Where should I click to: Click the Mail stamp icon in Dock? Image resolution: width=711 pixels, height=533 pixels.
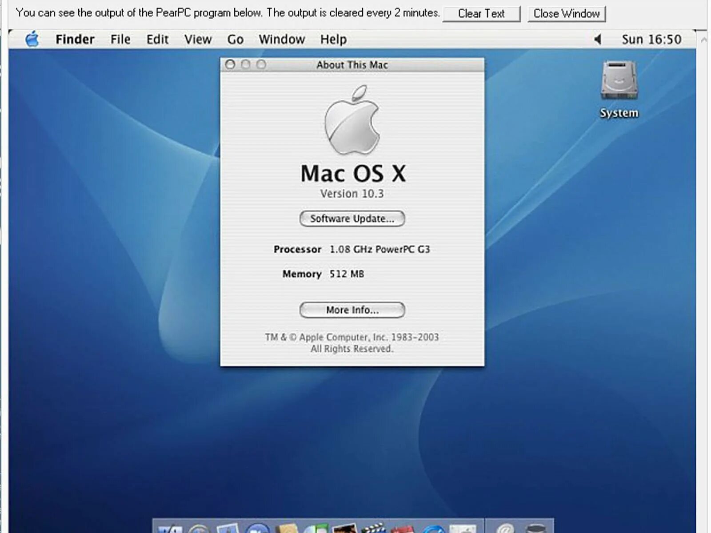point(228,528)
